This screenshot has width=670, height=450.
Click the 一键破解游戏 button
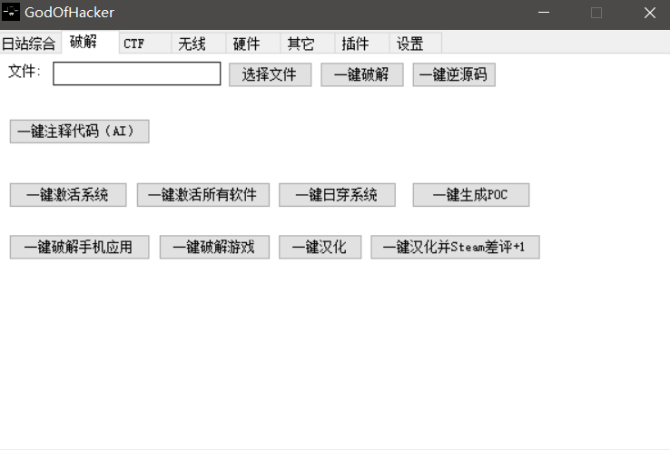point(214,247)
